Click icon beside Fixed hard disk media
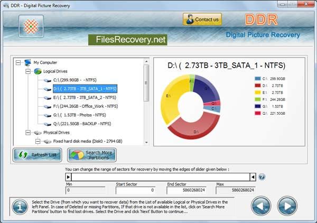 point(48,141)
